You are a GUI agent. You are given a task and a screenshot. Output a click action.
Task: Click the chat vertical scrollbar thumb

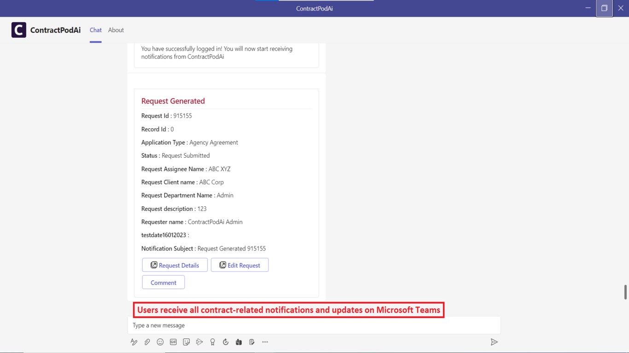pos(625,292)
